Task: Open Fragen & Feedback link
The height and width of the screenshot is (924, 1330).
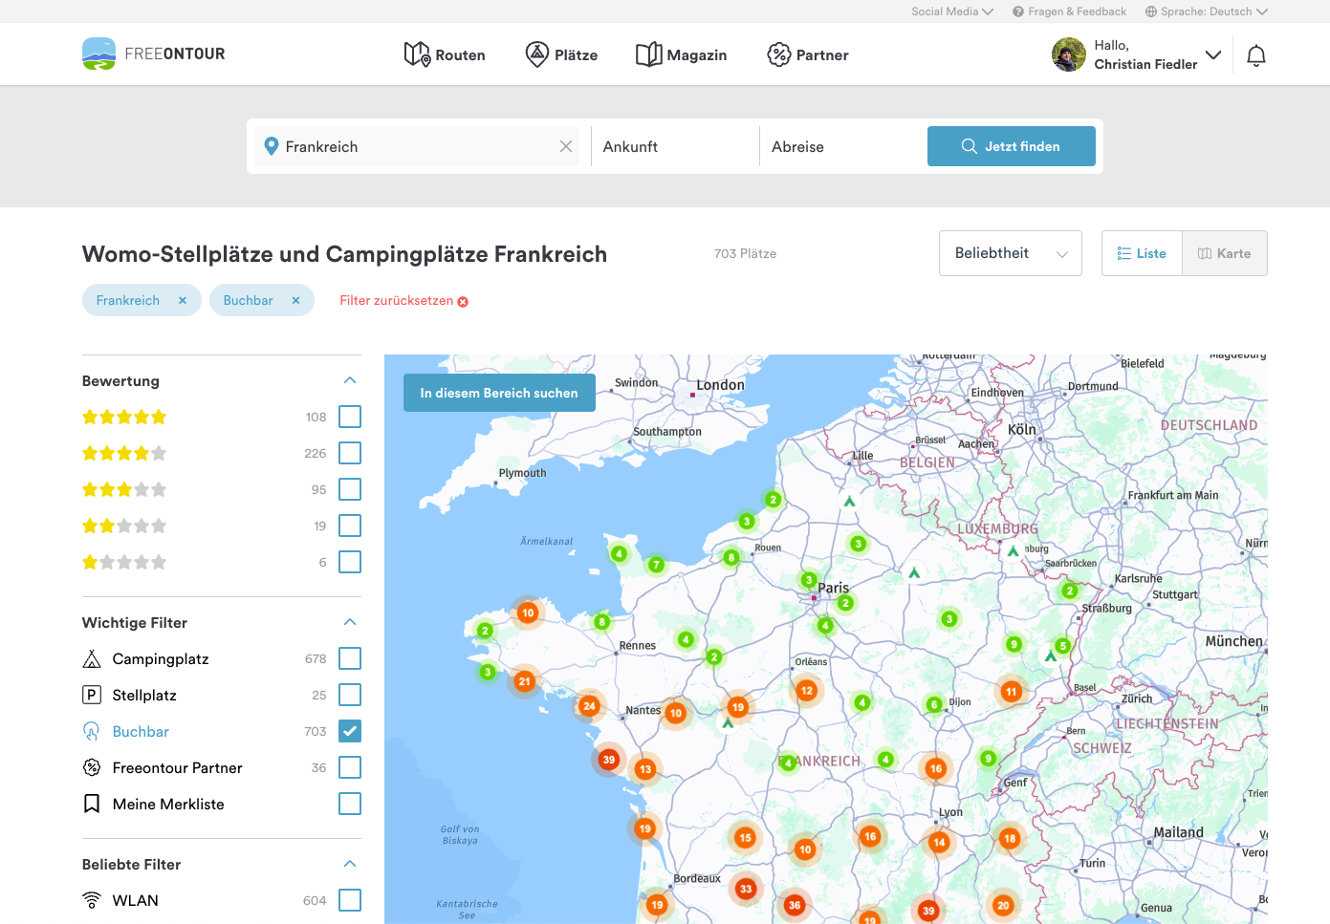Action: (x=1070, y=11)
